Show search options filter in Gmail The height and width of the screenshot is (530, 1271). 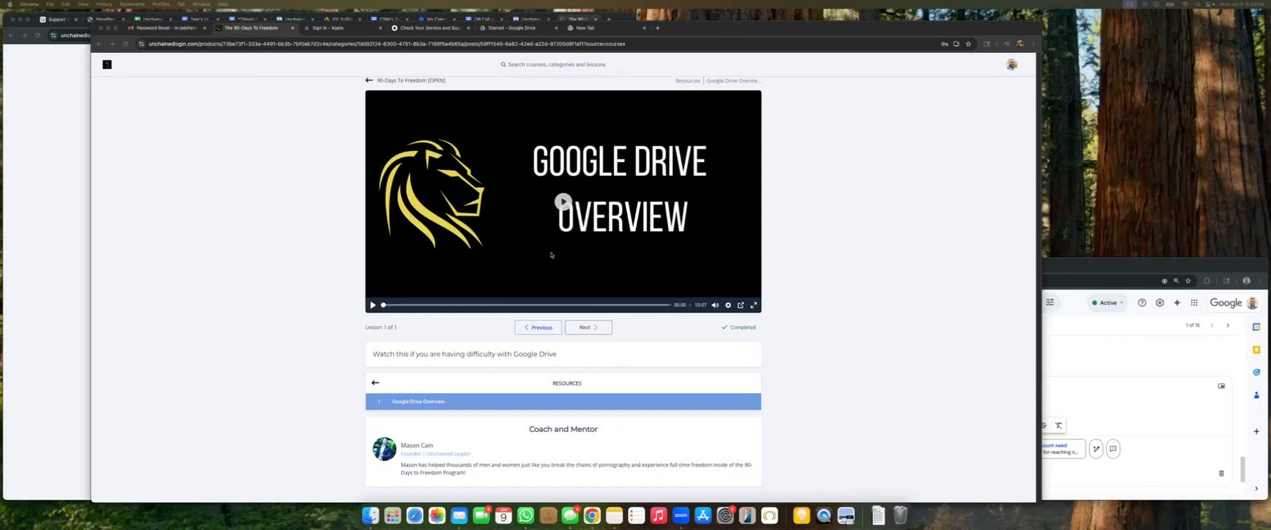pyautogui.click(x=1051, y=302)
